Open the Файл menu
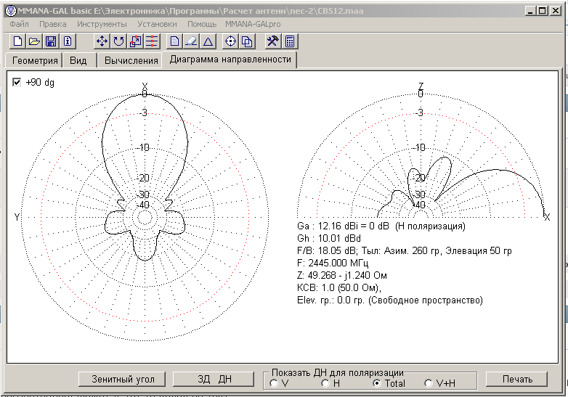Screen dimensions: 568x397 [x=20, y=24]
